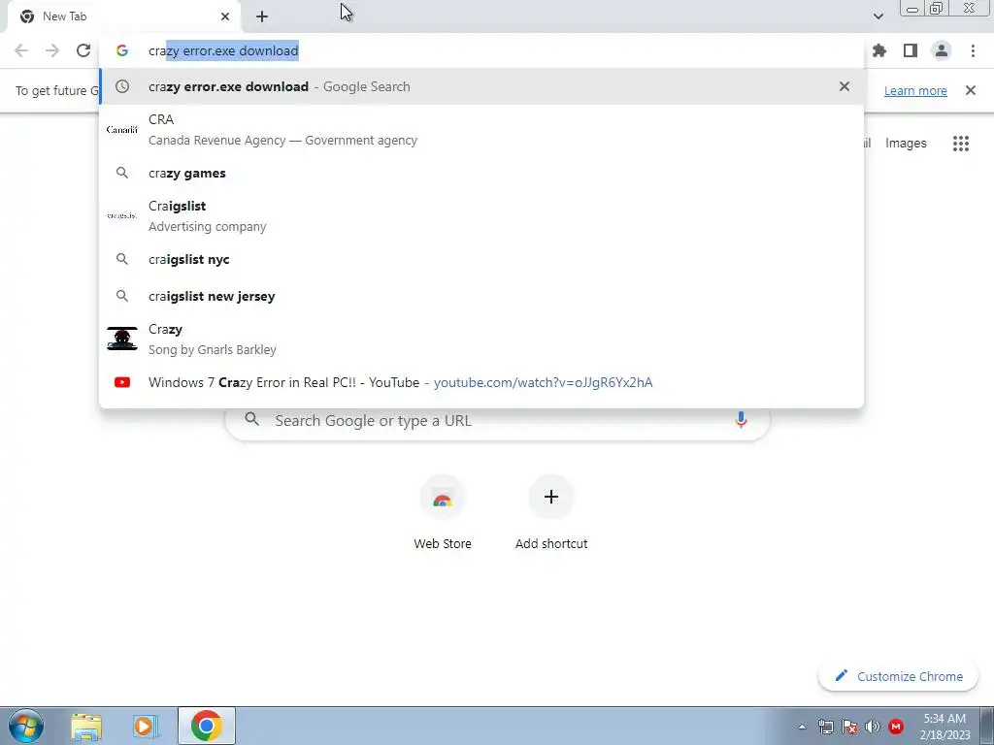Focus the Search Google or type URL box
The image size is (994, 745).
click(498, 420)
